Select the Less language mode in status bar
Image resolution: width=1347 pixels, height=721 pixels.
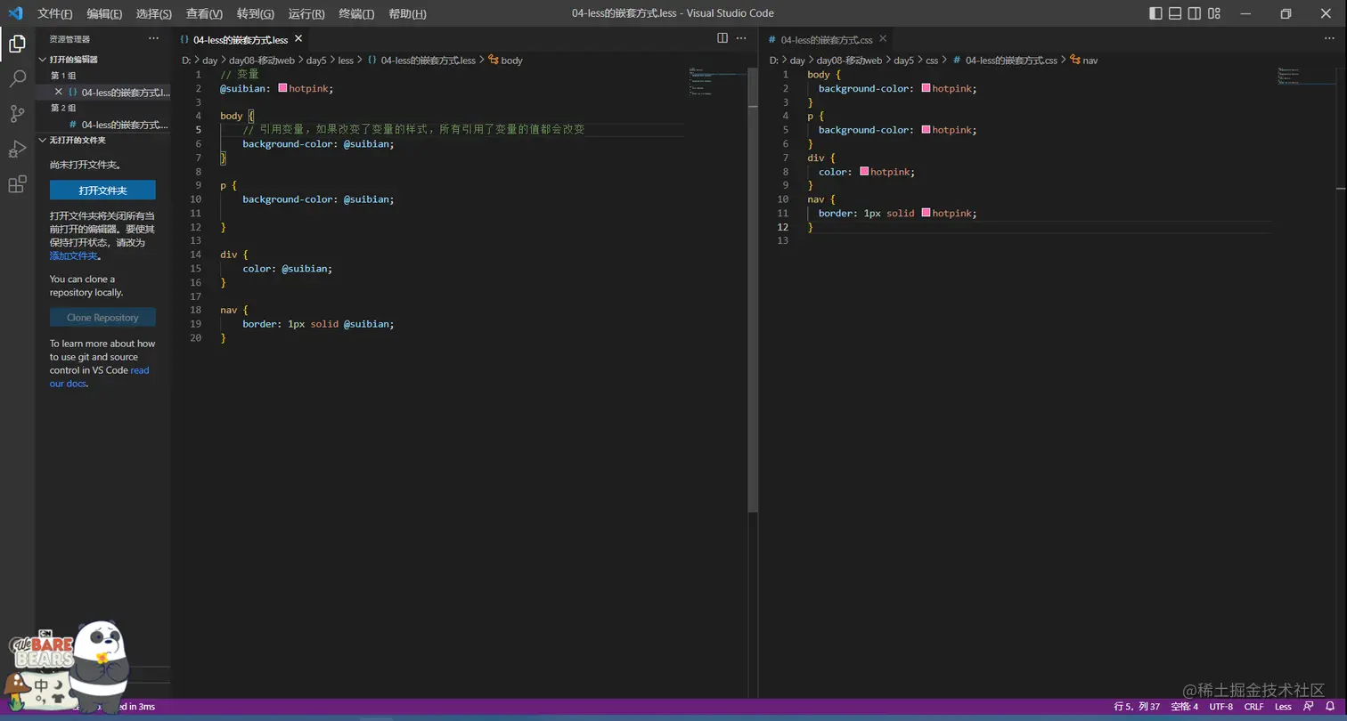point(1283,707)
